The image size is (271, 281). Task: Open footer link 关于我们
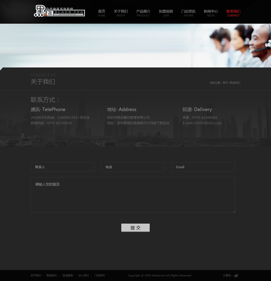[36, 275]
